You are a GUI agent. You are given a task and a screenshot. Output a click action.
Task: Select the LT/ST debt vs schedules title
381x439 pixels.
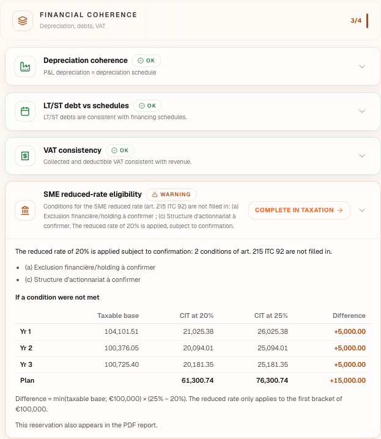pyautogui.click(x=86, y=106)
